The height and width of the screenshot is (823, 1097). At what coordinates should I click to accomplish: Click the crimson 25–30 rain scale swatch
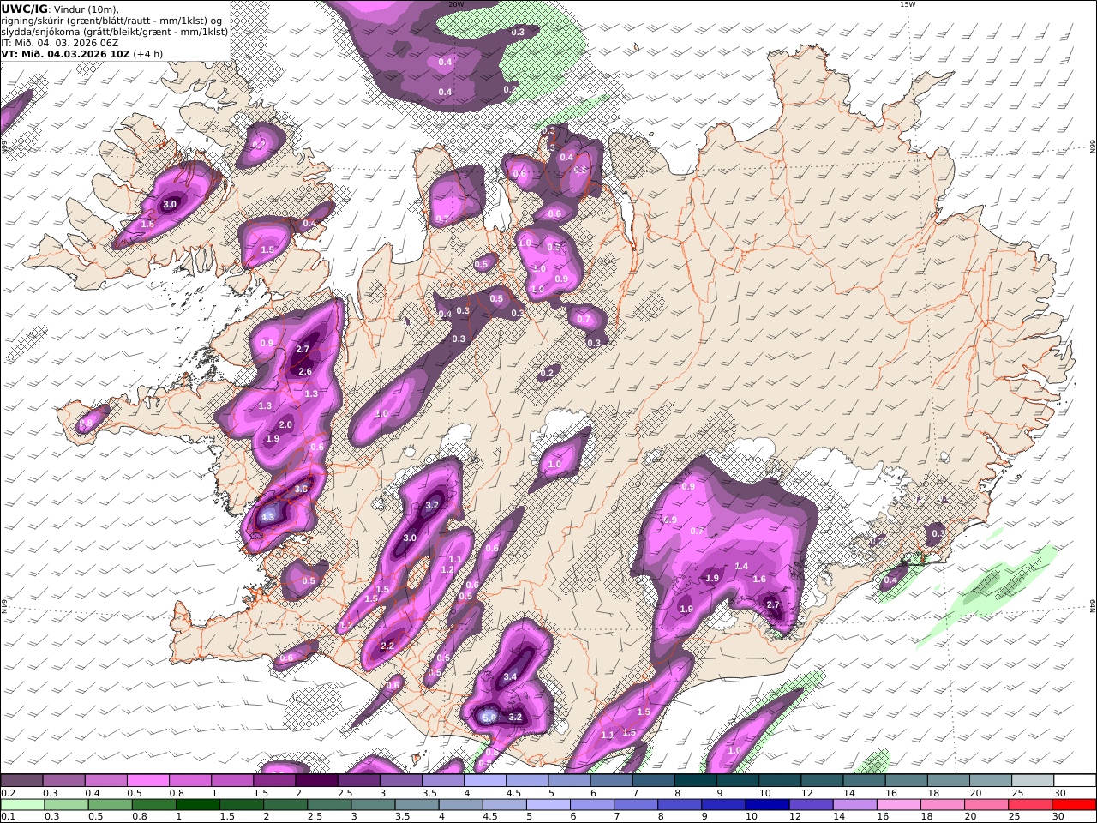pos(1028,804)
